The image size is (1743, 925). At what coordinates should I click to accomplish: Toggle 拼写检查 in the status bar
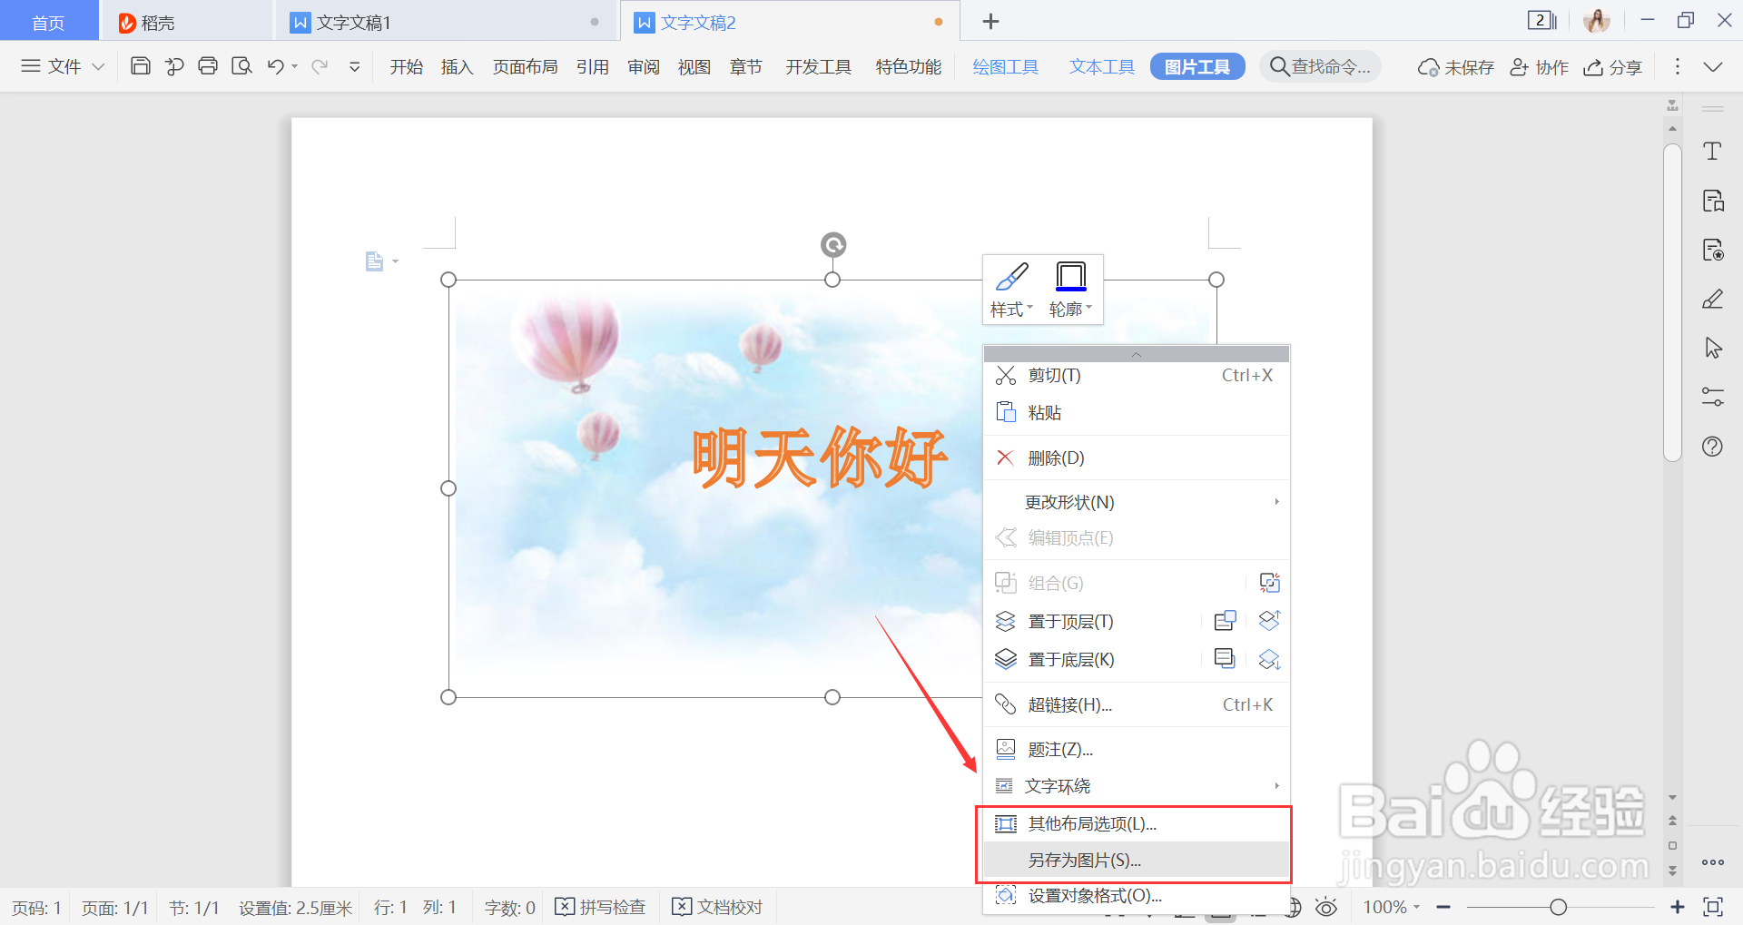click(600, 906)
